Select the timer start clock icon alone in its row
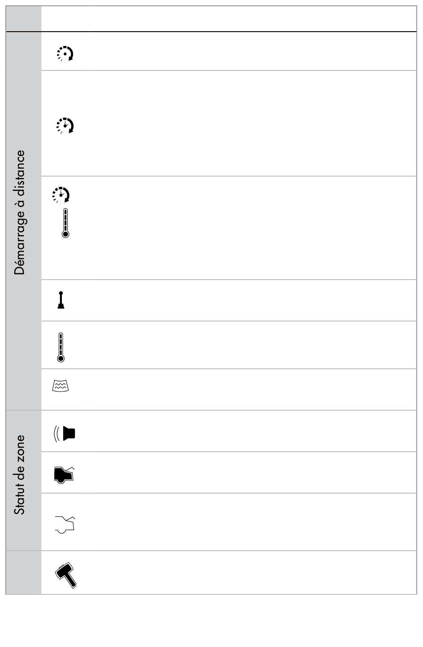This screenshot has height=647, width=423. 65,126
